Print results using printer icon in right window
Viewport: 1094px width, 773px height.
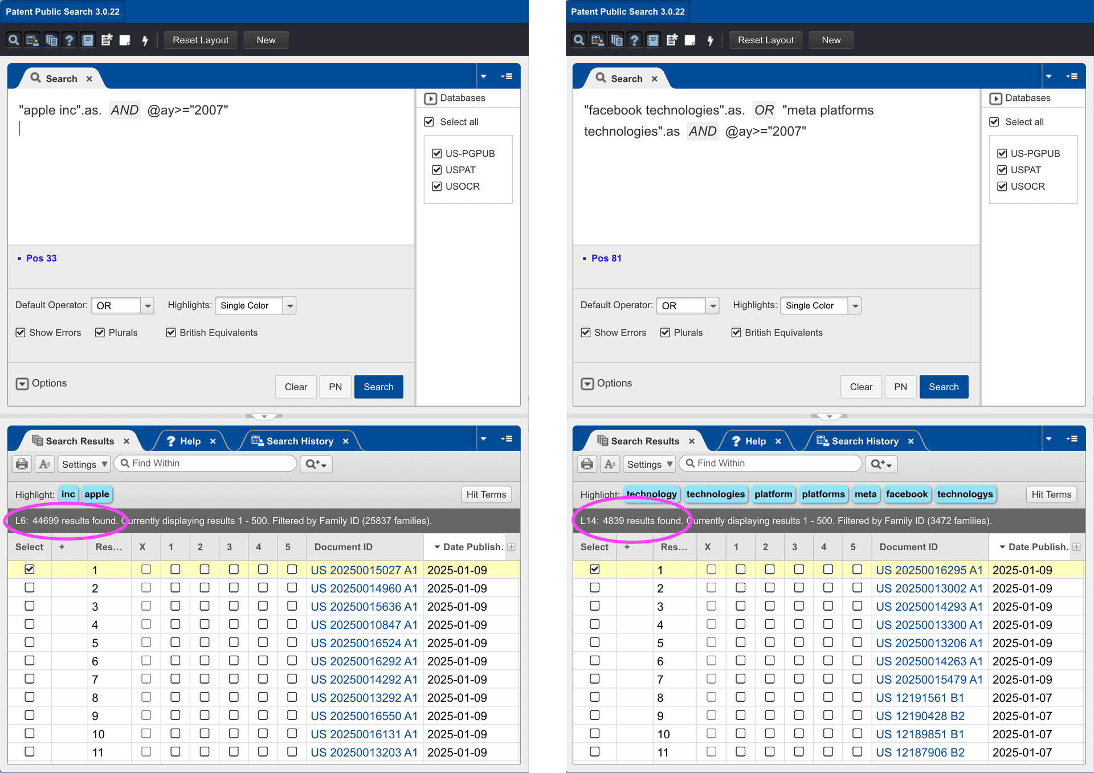(587, 464)
